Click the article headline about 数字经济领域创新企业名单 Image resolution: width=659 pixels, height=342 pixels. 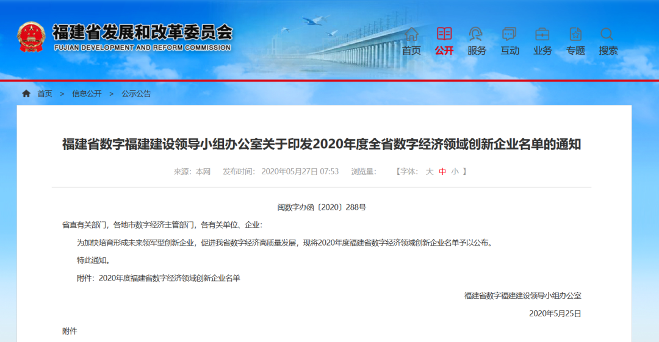coord(322,144)
